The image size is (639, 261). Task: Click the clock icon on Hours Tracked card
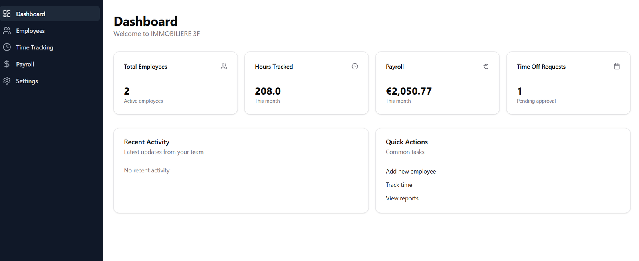355,67
